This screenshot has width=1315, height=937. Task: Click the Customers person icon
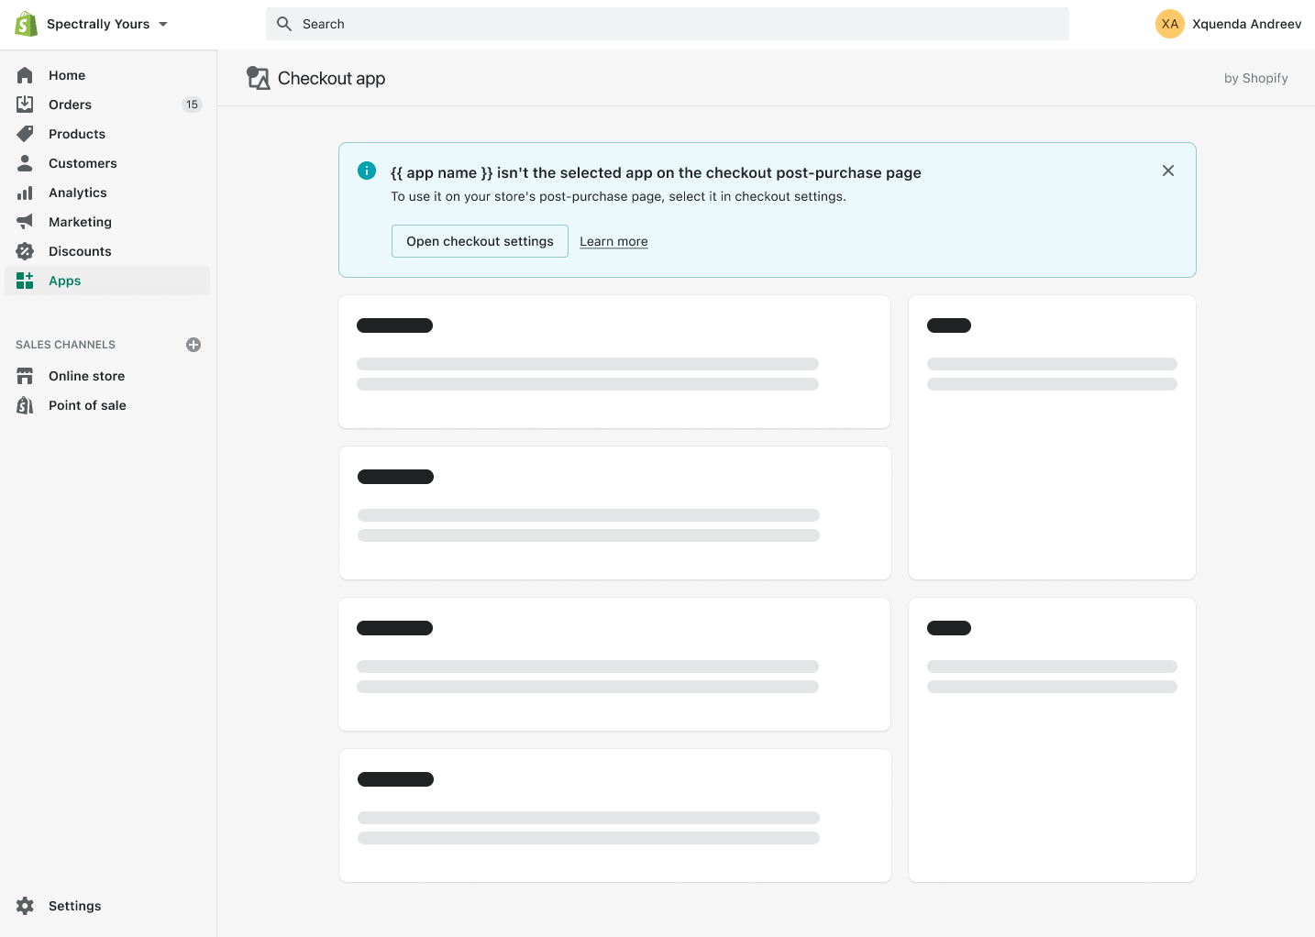25,163
